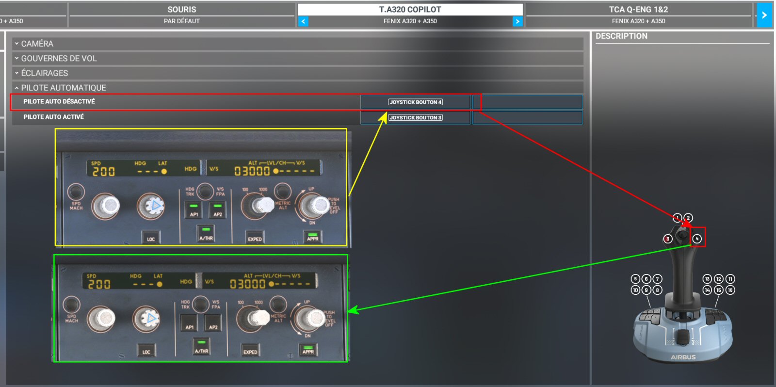
Task: Expand the GOUVERNES DE VOL category
Action: pos(298,58)
